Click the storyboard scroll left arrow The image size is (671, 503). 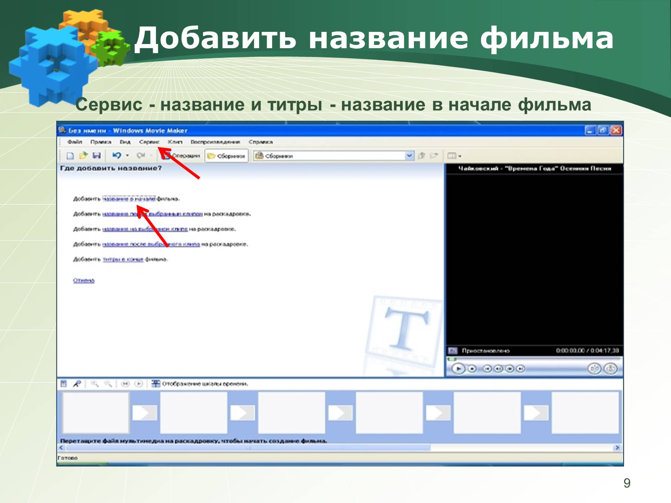[61, 448]
